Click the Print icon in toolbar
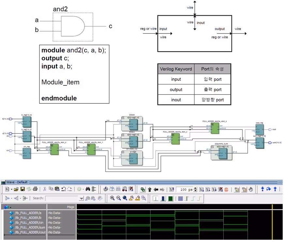This screenshot has width=284, height=242. pyautogui.click(x=35, y=189)
